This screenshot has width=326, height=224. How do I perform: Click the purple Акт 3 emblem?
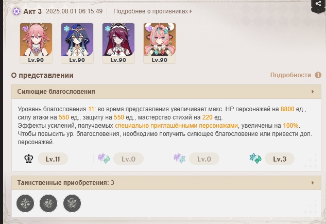click(16, 11)
